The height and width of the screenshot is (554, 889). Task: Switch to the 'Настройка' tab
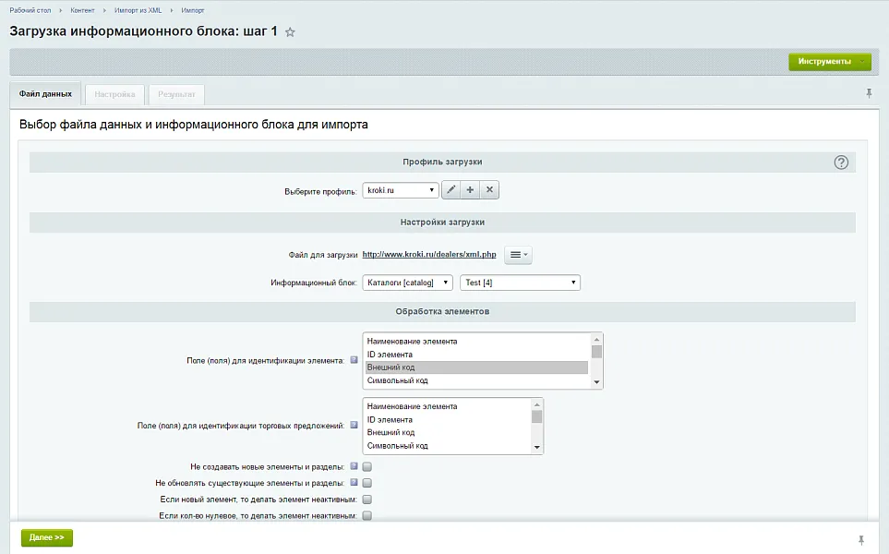pyautogui.click(x=115, y=93)
